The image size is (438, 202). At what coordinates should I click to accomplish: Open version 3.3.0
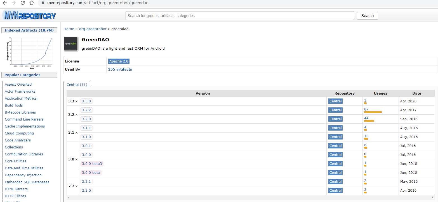[x=86, y=101]
